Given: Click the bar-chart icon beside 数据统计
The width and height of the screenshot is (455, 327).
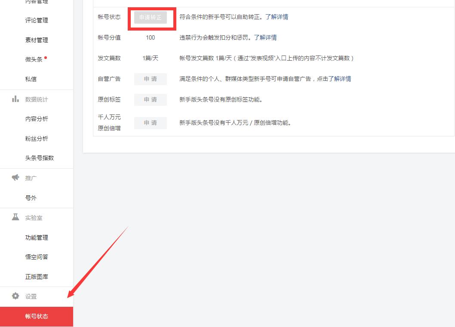Looking at the screenshot, I should click(x=15, y=99).
